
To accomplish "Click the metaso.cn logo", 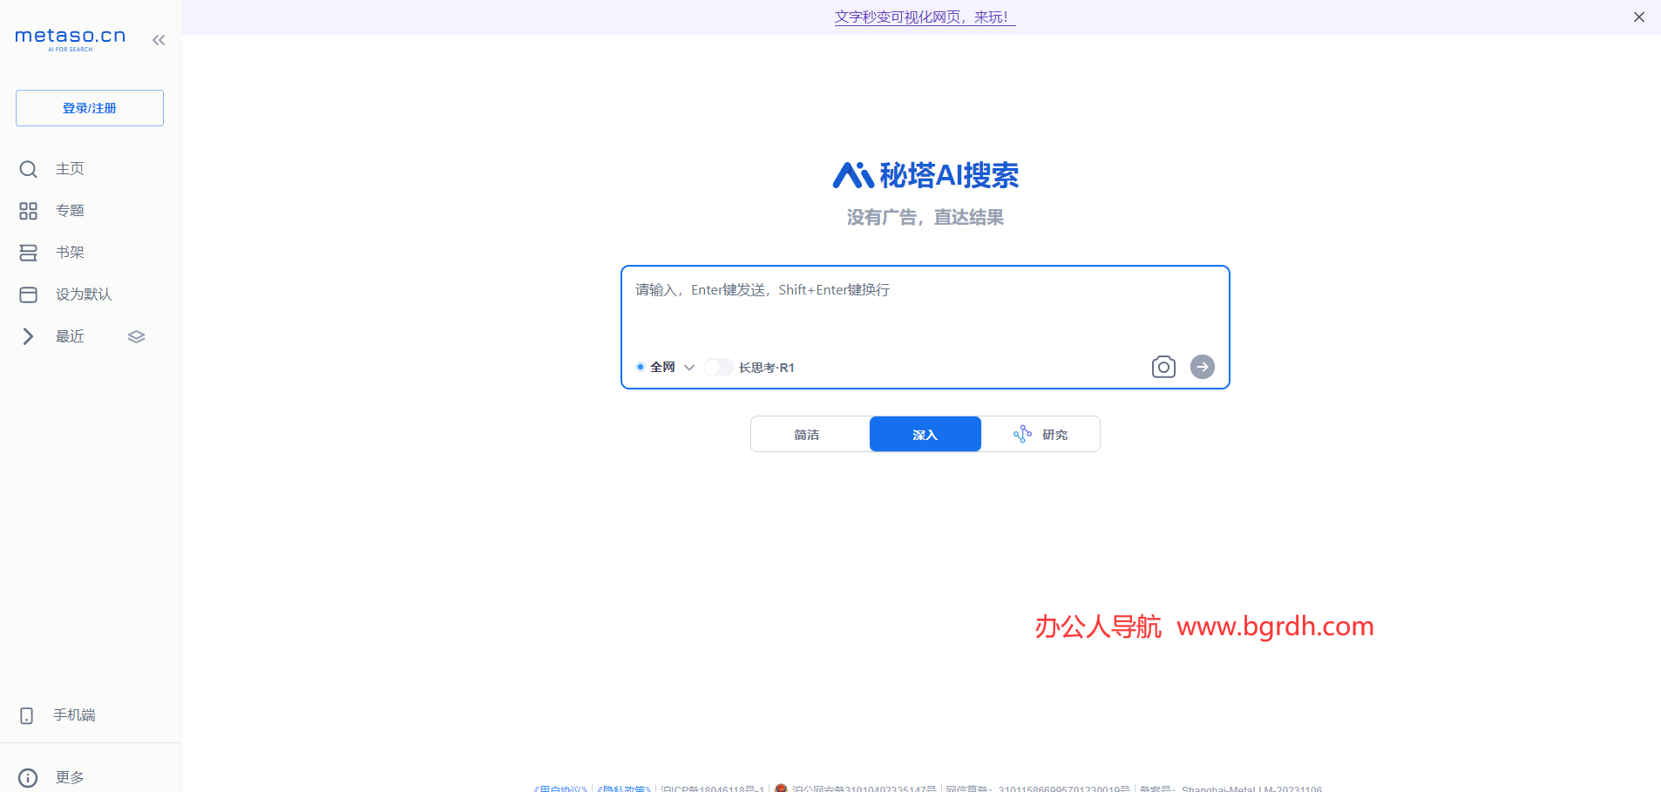I will point(70,36).
